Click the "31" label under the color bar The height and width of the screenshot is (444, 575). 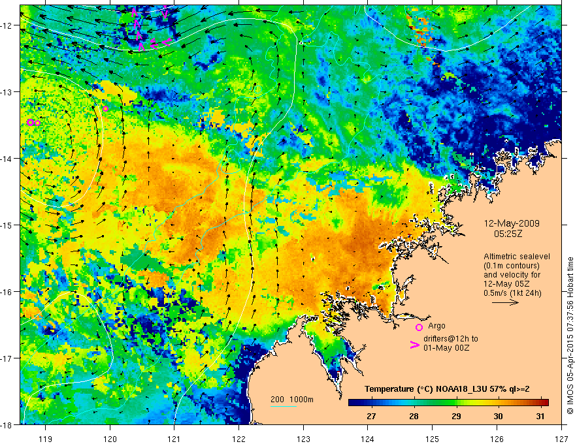pyautogui.click(x=540, y=417)
